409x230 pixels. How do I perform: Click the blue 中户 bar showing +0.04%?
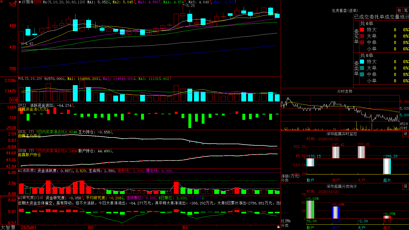336,213
